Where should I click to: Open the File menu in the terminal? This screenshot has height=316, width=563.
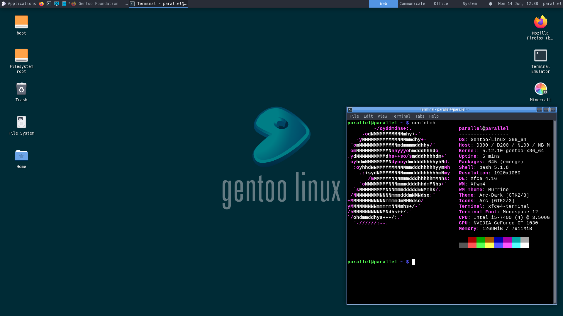[x=354, y=116]
